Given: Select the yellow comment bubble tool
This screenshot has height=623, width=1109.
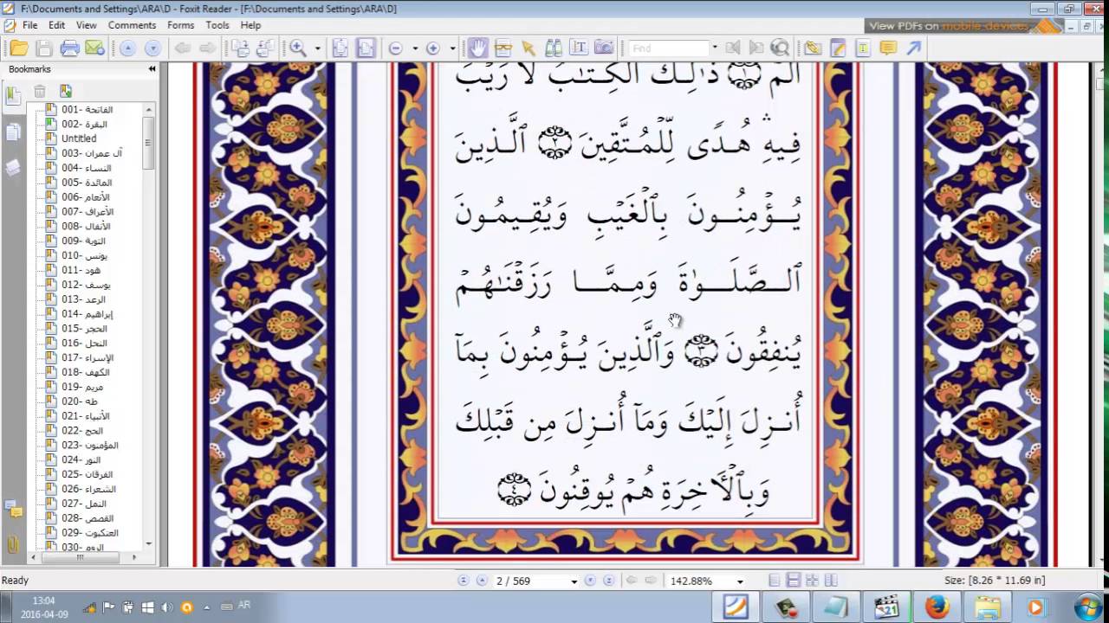Looking at the screenshot, I should (888, 48).
